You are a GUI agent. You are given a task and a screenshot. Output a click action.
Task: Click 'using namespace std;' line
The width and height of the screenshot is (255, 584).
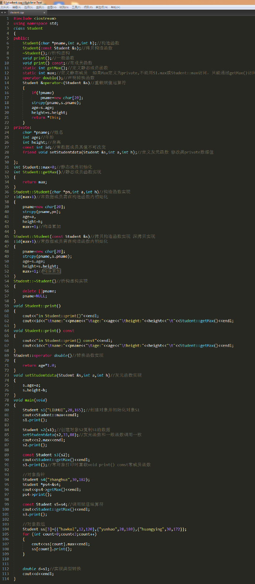36,23
